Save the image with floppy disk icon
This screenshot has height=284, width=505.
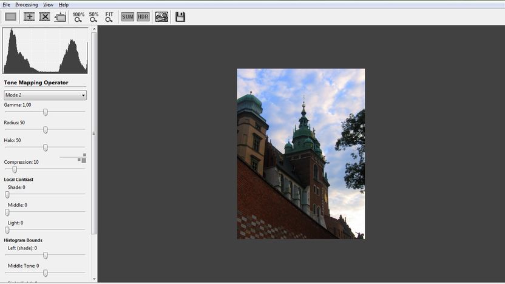point(180,17)
